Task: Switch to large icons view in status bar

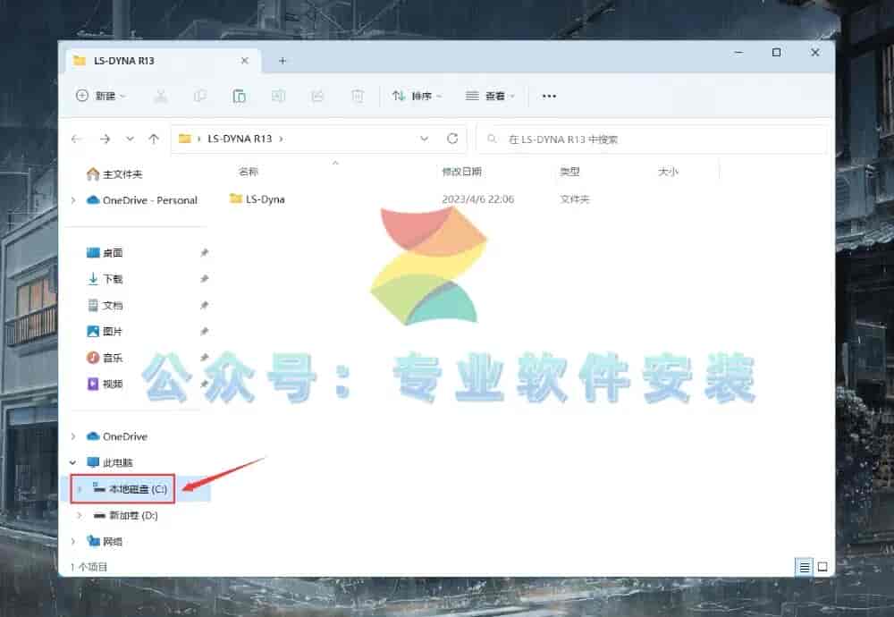Action: pos(822,567)
